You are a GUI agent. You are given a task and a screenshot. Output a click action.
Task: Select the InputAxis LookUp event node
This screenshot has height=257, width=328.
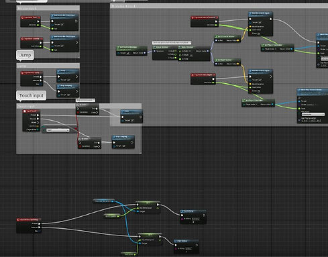(x=32, y=42)
